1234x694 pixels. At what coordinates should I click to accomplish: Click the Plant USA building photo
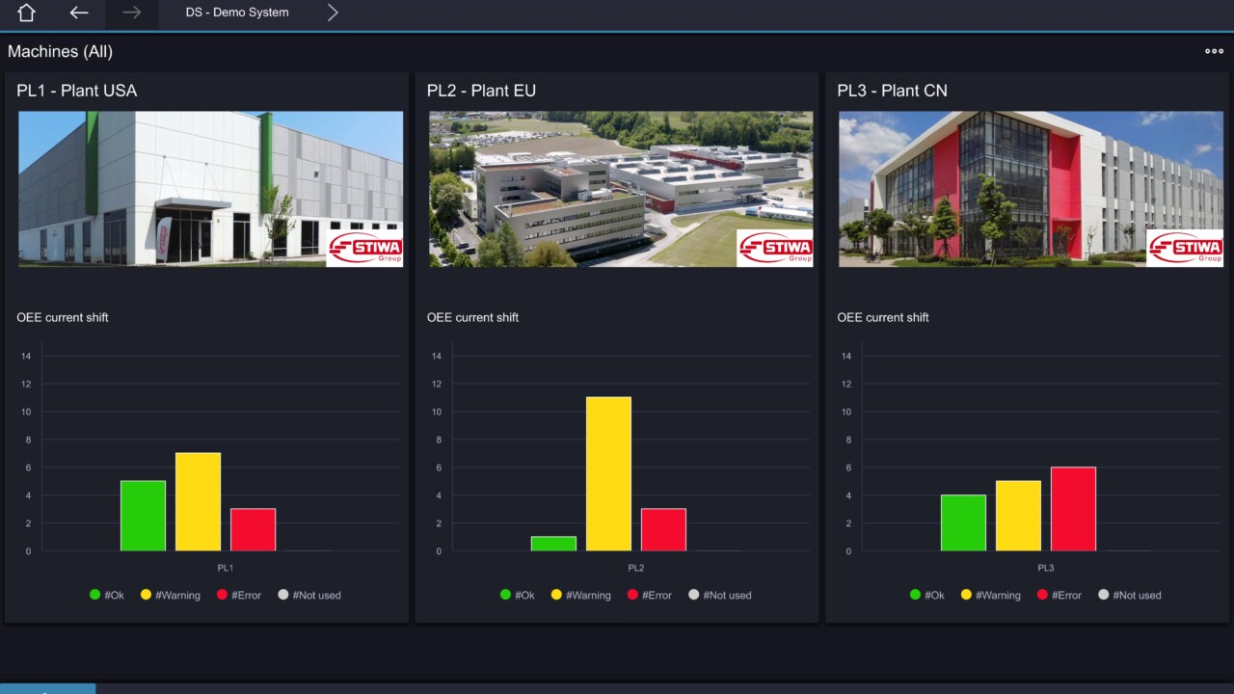point(210,189)
